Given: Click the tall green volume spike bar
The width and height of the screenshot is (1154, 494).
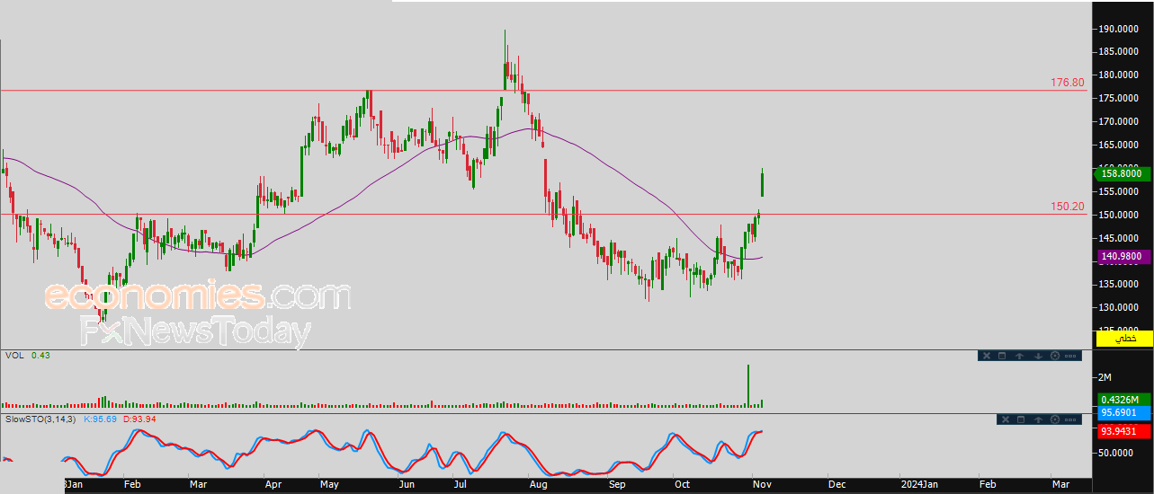Looking at the screenshot, I should [x=747, y=386].
